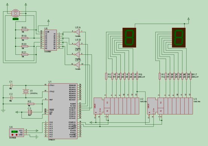Screen dimensions: 208x146
Task: Select the power arrow left of C3
Action: click(x=17, y=112)
